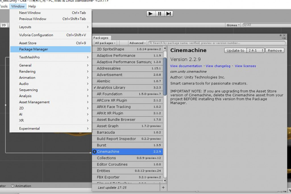
Task: Click the search magnifier icon in Packages
Action: tap(151, 43)
